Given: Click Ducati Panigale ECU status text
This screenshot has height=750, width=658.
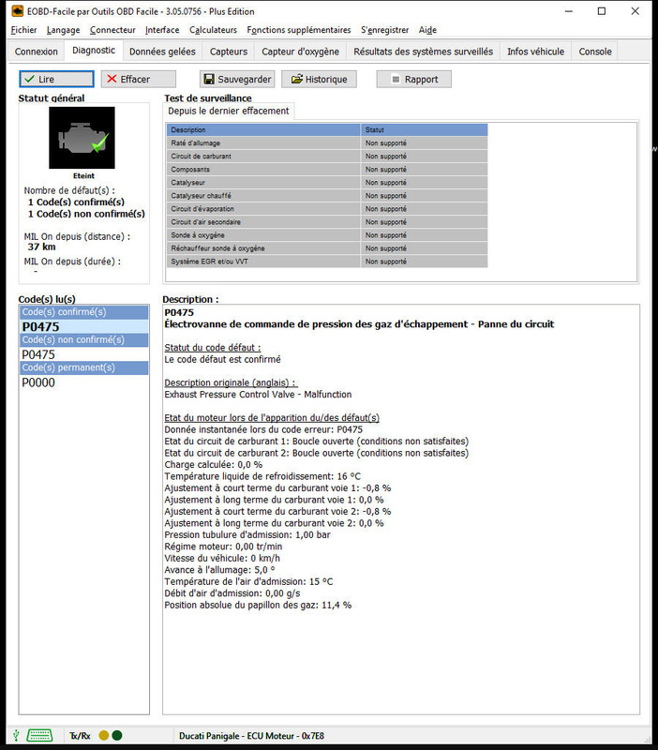Looking at the screenshot, I should (251, 736).
